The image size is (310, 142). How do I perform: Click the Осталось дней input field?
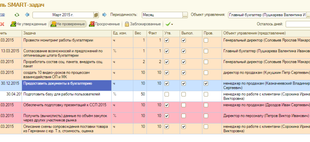298,24
